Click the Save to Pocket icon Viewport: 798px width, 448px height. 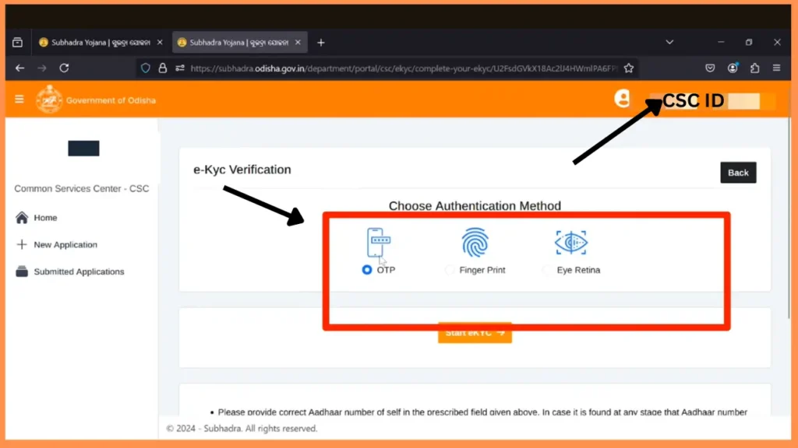[x=710, y=68]
